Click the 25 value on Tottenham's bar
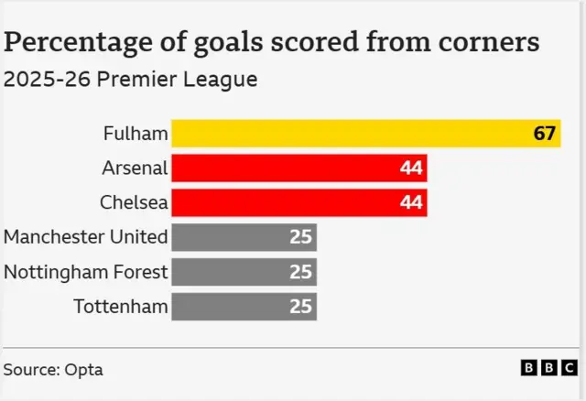Screen dimensions: 586x401 tap(301, 307)
